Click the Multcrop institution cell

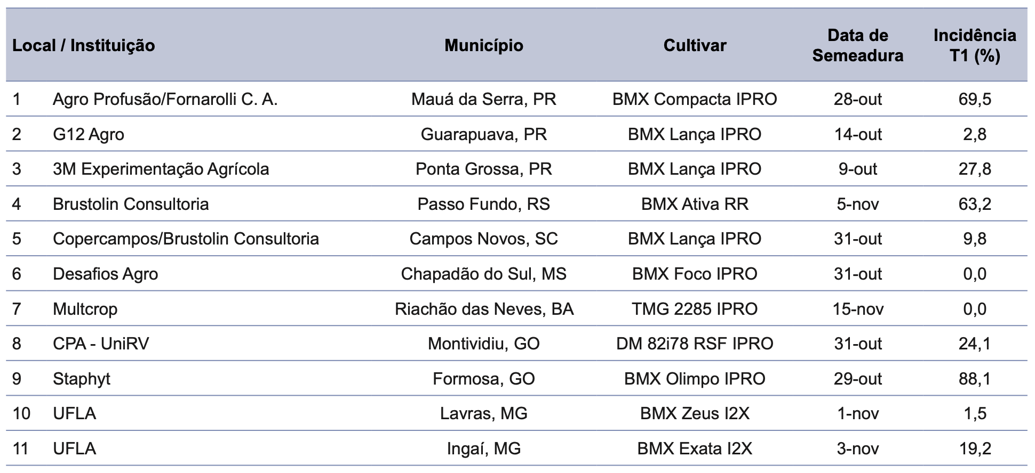[x=85, y=309]
